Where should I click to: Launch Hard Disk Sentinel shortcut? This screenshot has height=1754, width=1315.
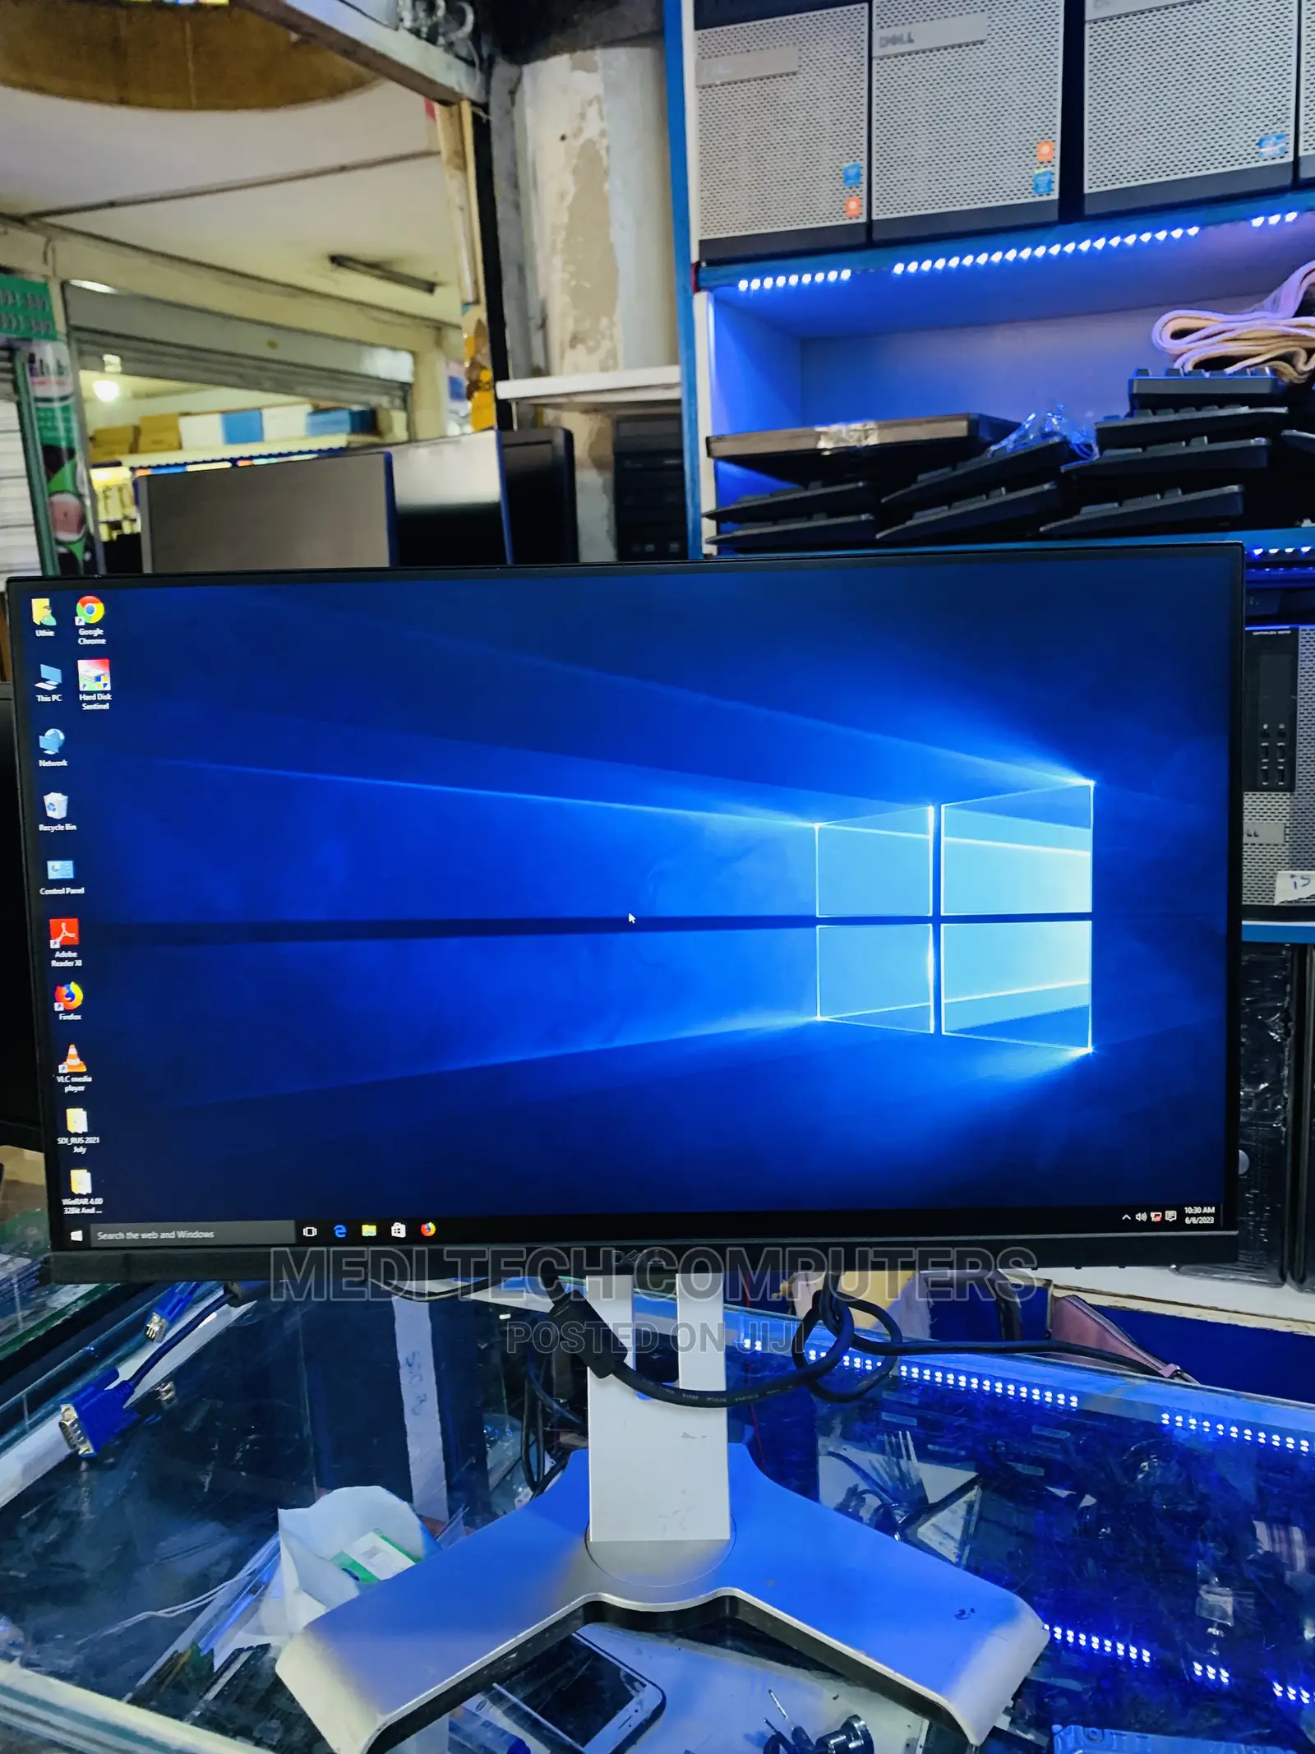(95, 684)
